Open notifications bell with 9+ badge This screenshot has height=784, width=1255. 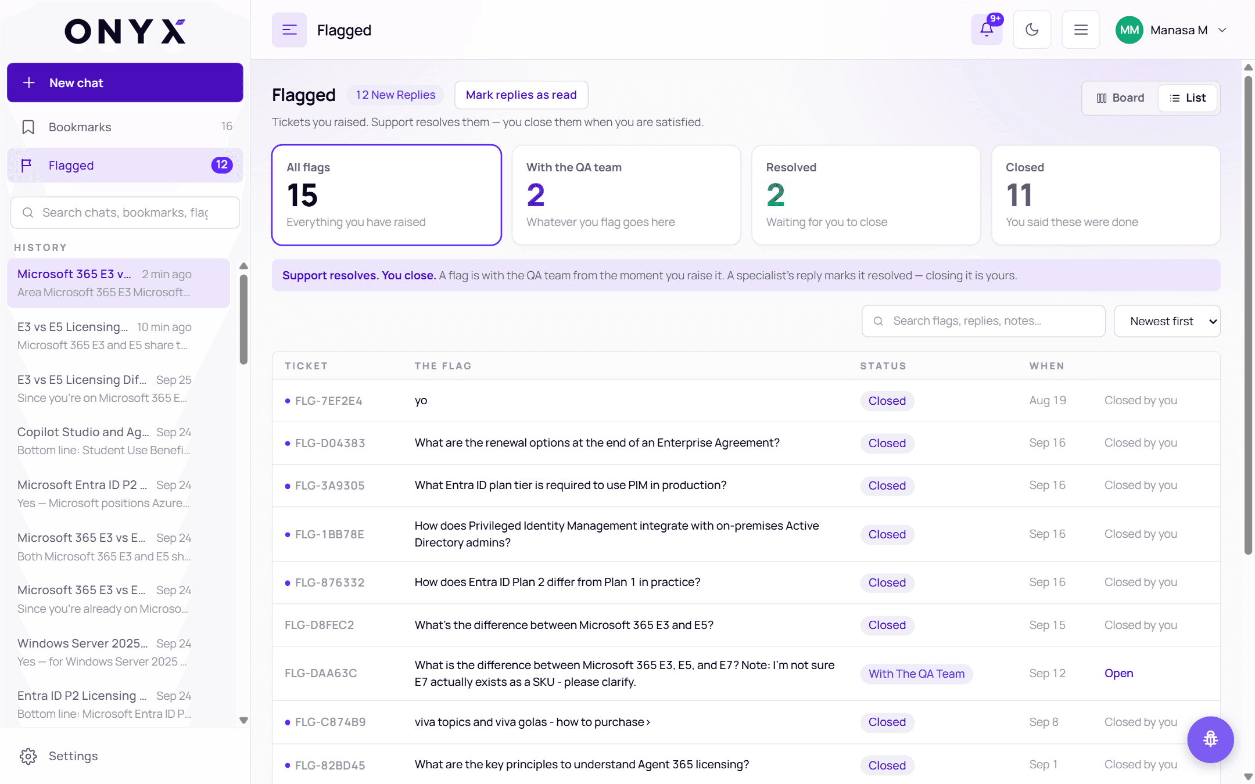pos(987,30)
